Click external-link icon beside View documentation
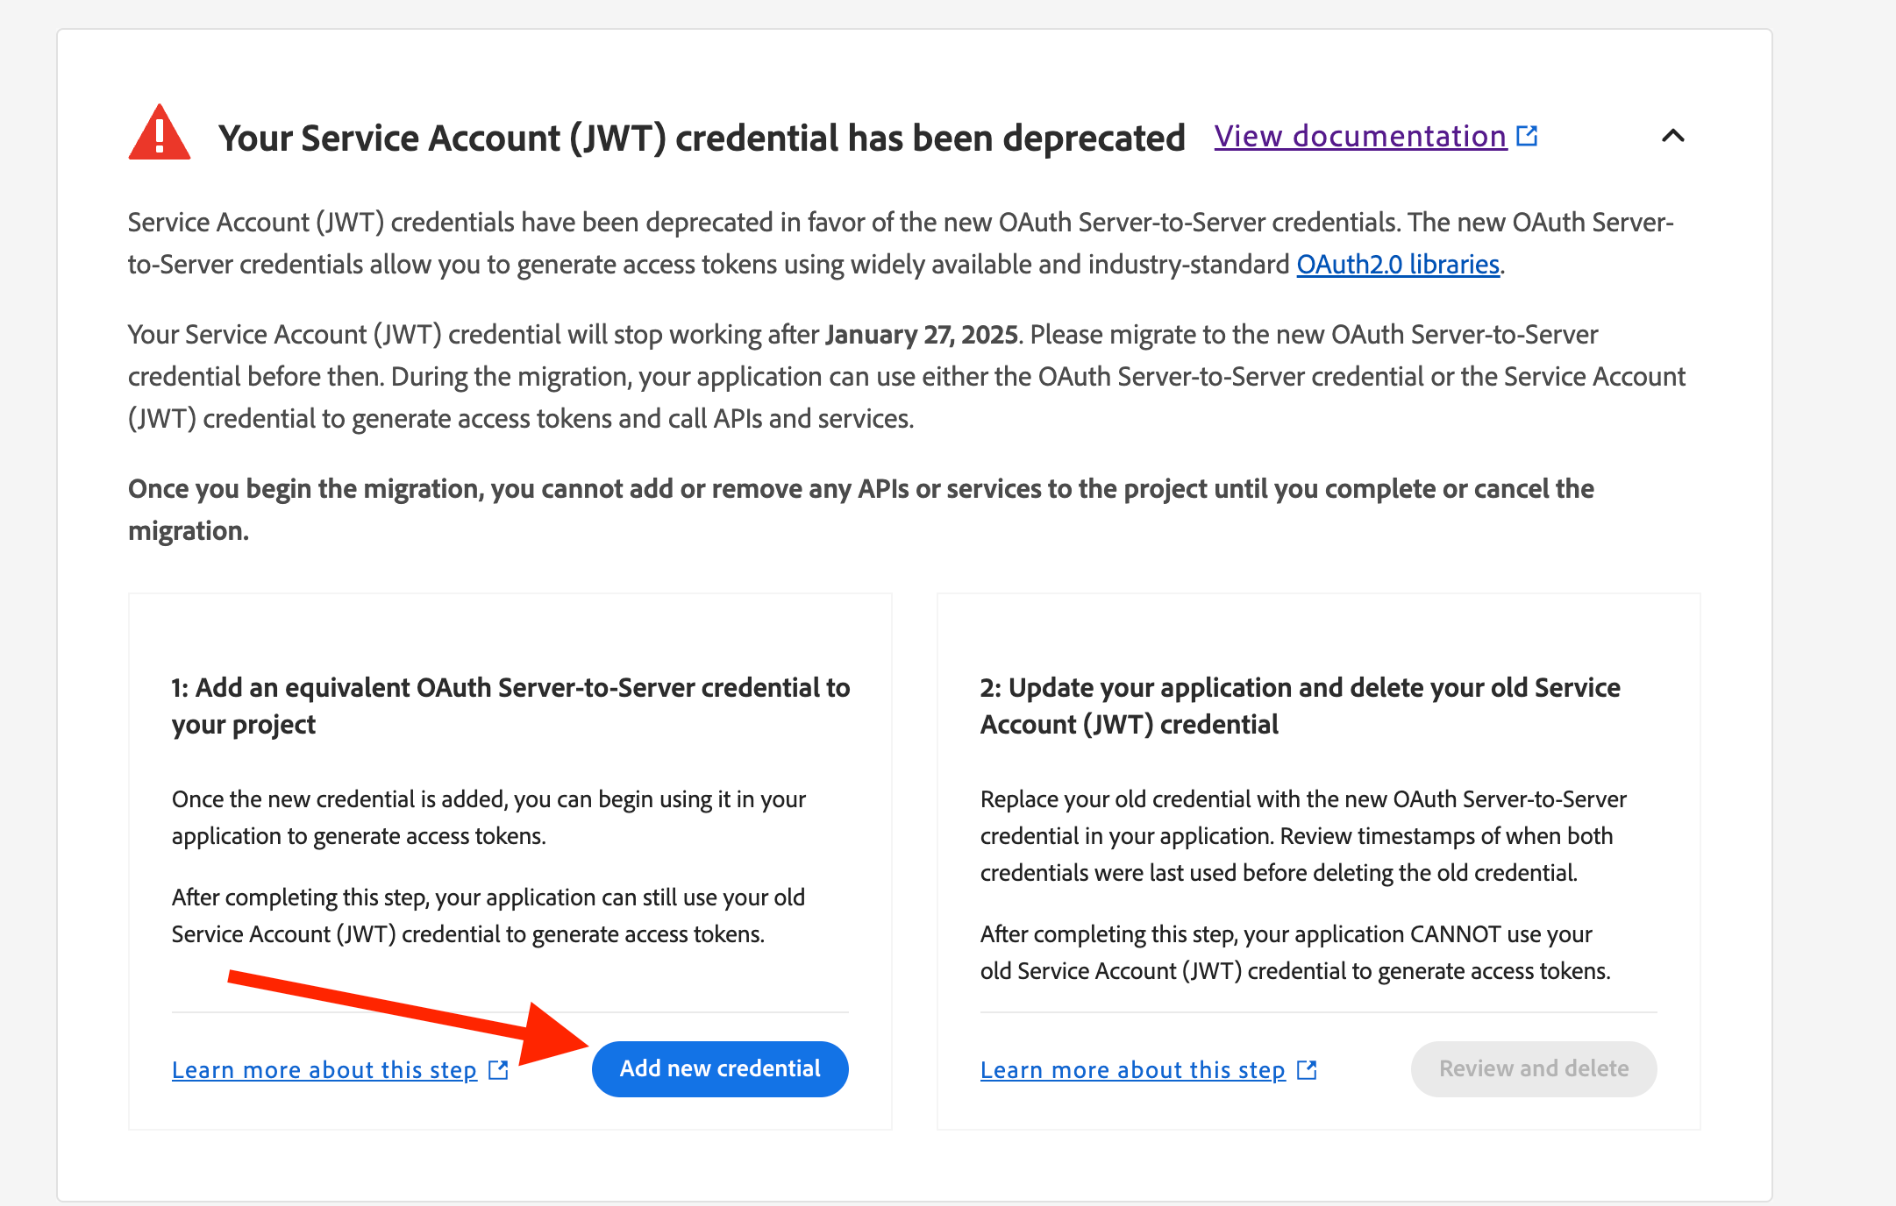Screen dimensions: 1896x1206 pos(1527,136)
